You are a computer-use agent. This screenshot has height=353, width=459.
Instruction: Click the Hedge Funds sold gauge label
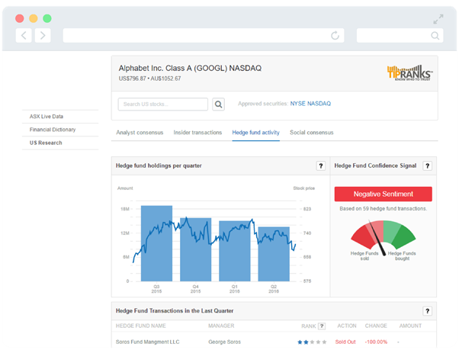364,256
